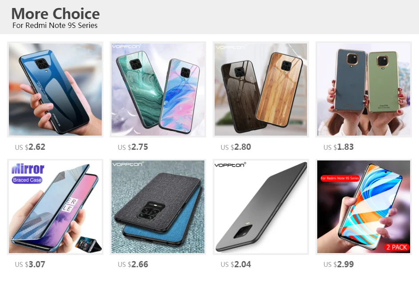
Task: Click the 'For Redmi Note 9S Series' subtitle
Action: point(55,25)
